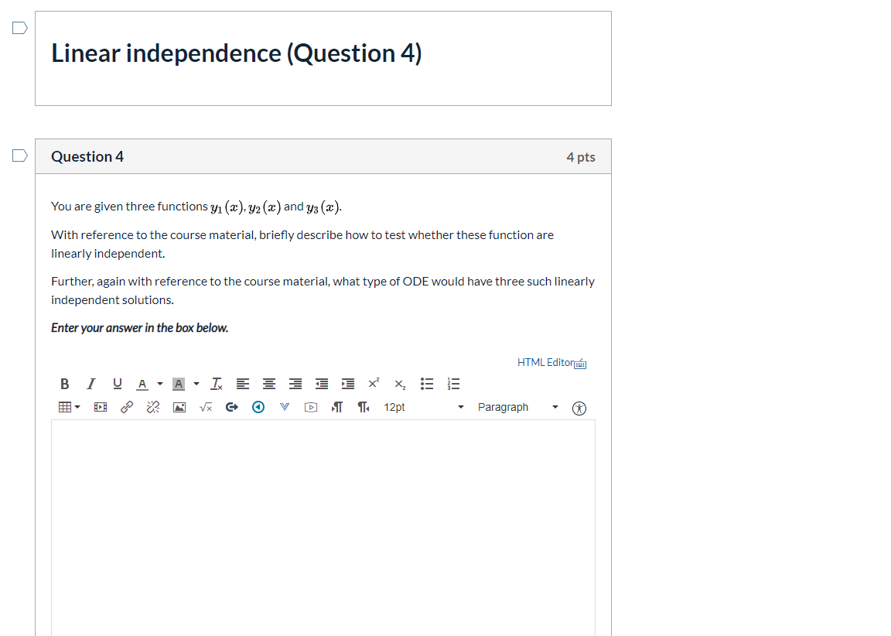Click the subscript button
891x636 pixels.
399,384
